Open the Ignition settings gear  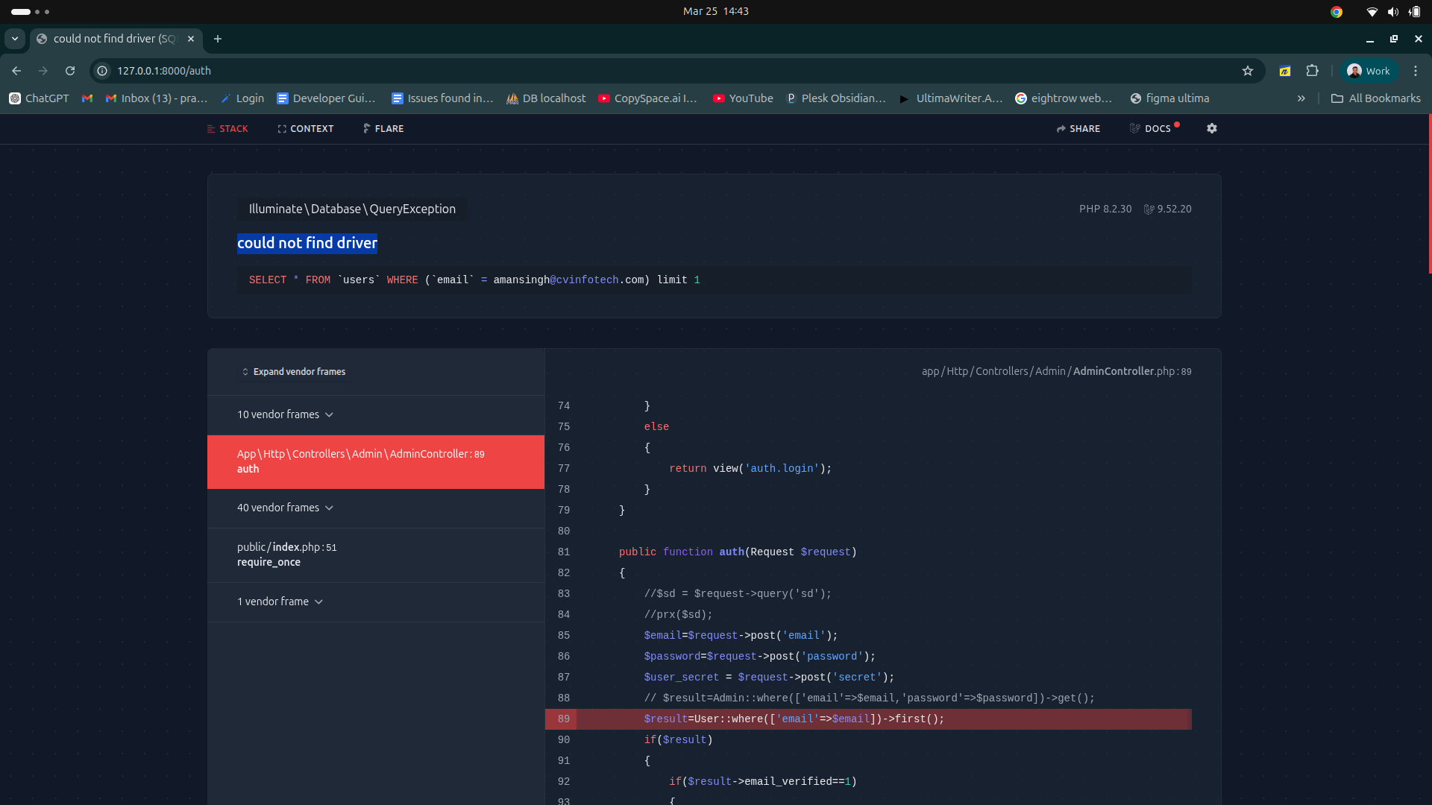tap(1212, 128)
